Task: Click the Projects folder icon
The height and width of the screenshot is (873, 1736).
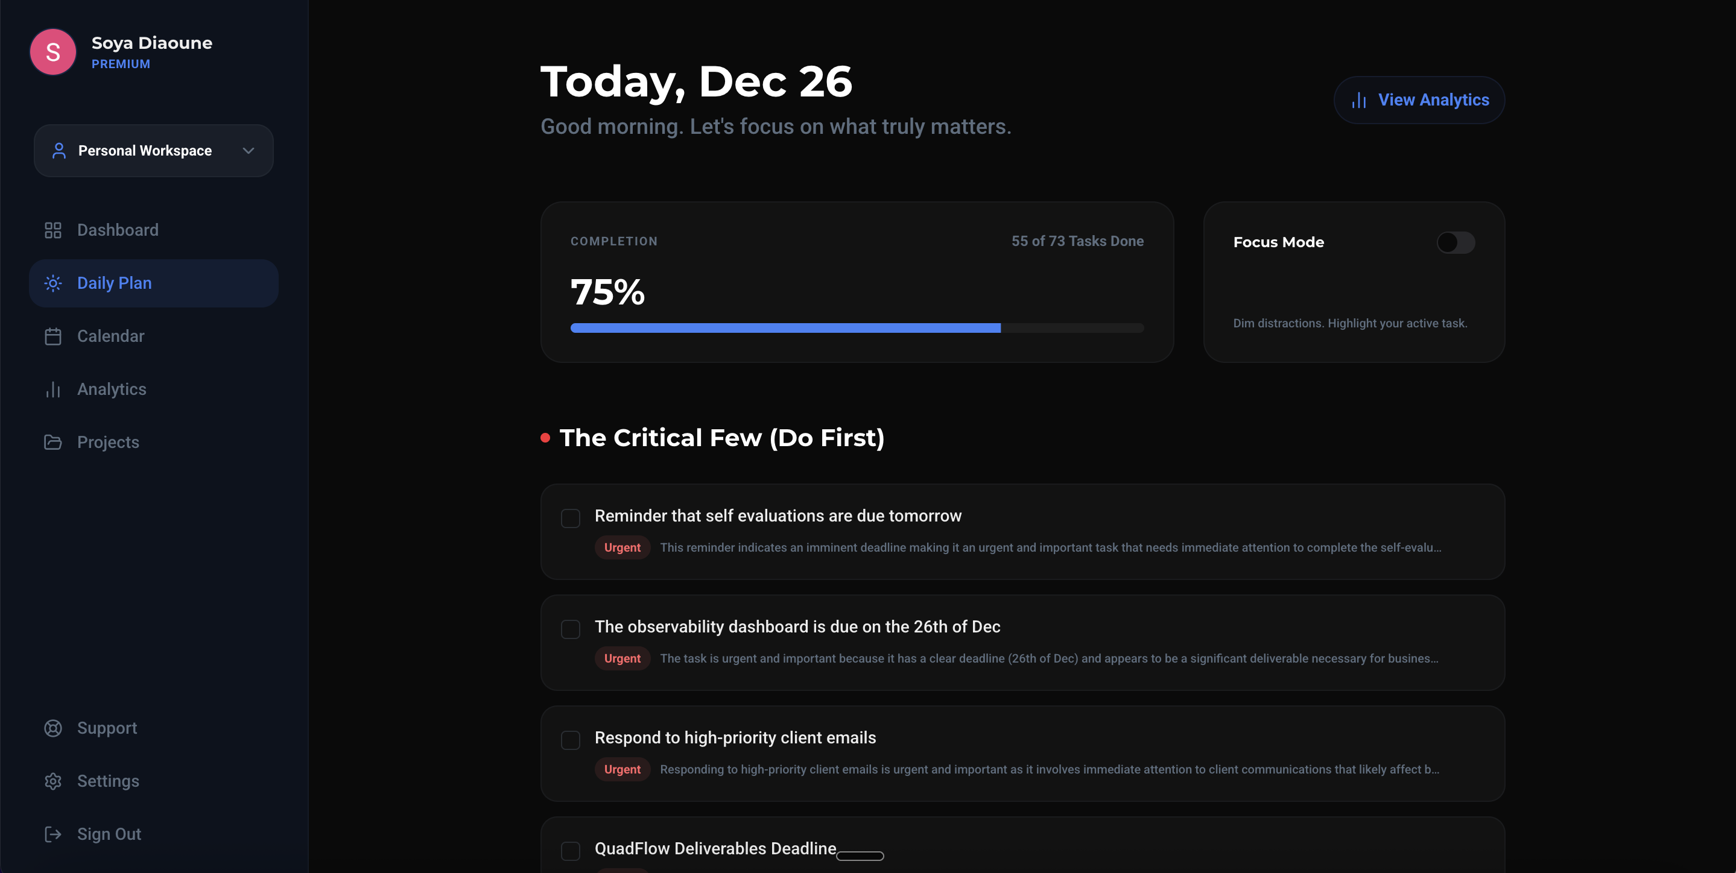Action: tap(52, 443)
